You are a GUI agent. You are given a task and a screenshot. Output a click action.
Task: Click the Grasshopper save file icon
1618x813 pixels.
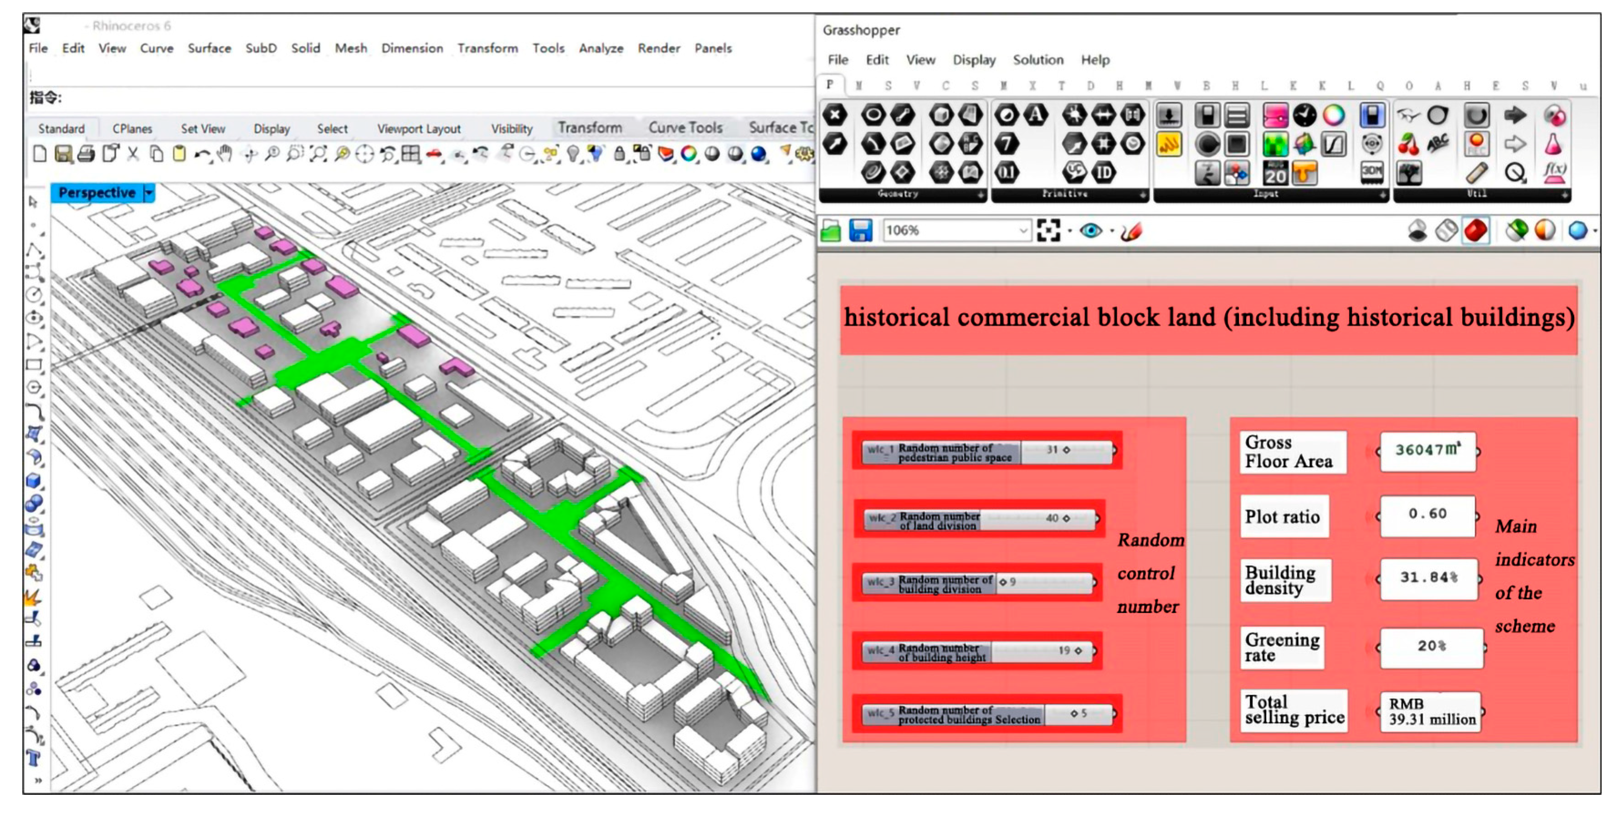pyautogui.click(x=860, y=231)
